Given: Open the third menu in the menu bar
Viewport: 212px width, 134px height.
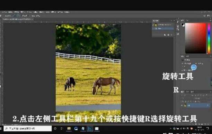Looking at the screenshot, I should point(17,12).
